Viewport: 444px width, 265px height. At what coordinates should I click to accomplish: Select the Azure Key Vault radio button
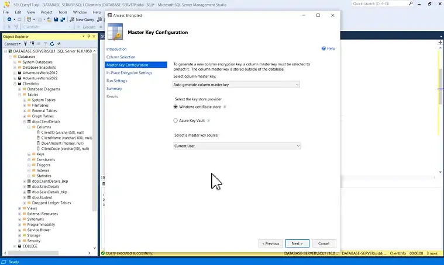(175, 121)
